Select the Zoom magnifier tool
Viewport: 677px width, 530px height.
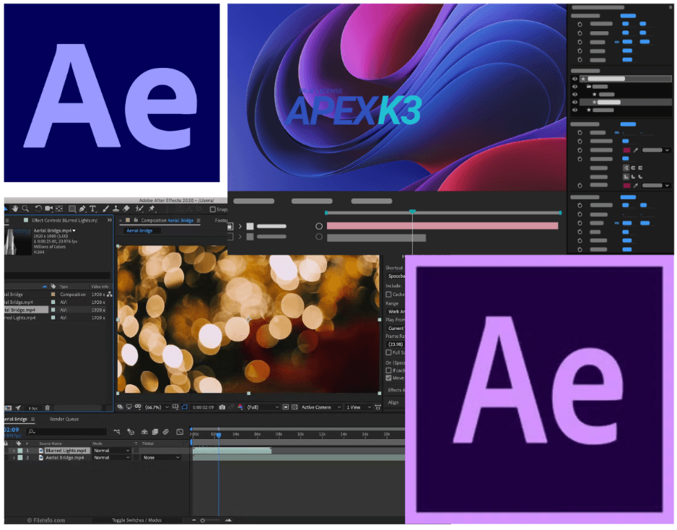point(25,209)
